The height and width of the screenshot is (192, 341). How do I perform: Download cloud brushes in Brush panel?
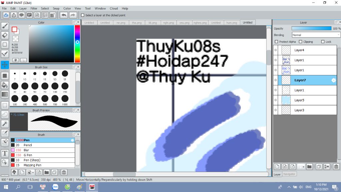pyautogui.click(x=14, y=172)
